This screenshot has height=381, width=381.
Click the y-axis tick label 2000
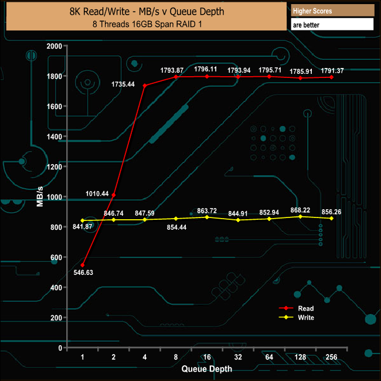click(x=55, y=46)
